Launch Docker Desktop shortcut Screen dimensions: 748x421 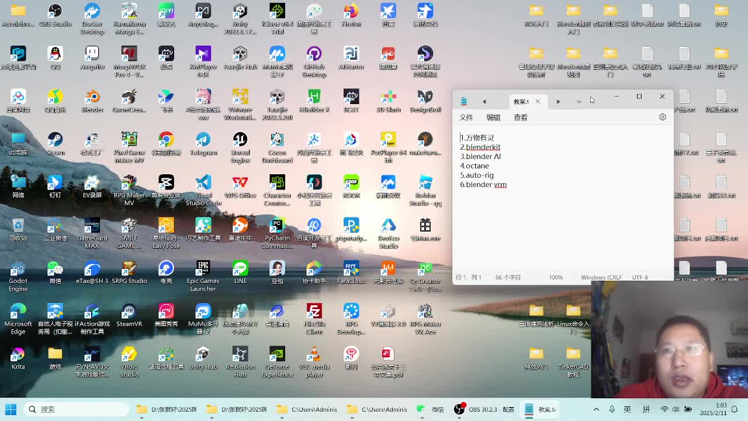(x=92, y=19)
